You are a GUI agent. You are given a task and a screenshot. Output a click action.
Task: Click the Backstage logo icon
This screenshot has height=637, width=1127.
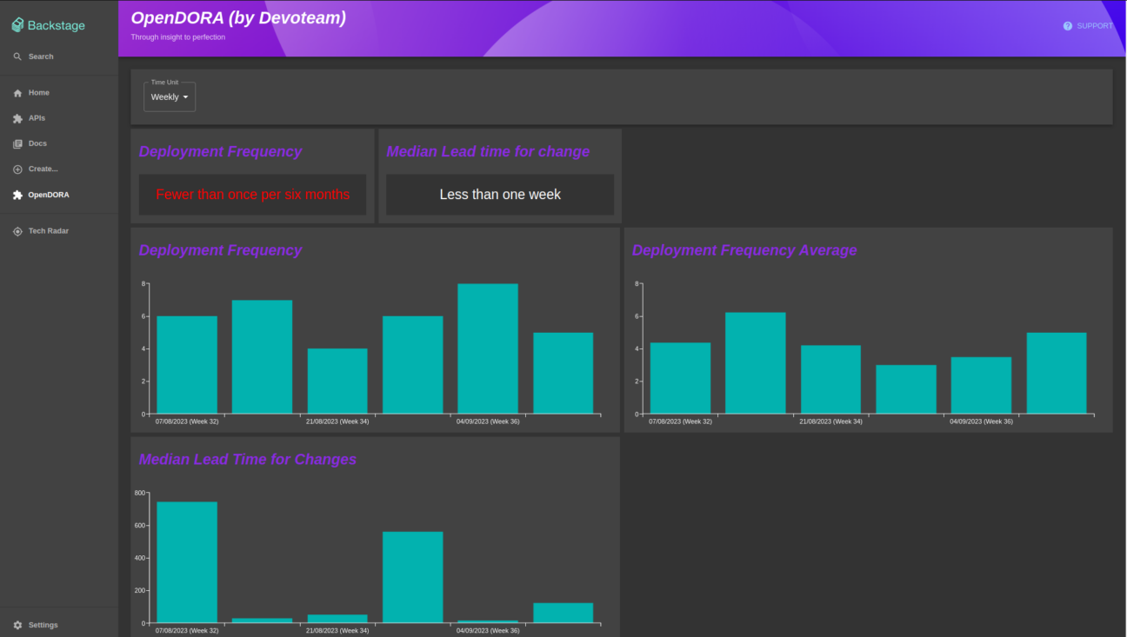click(17, 25)
